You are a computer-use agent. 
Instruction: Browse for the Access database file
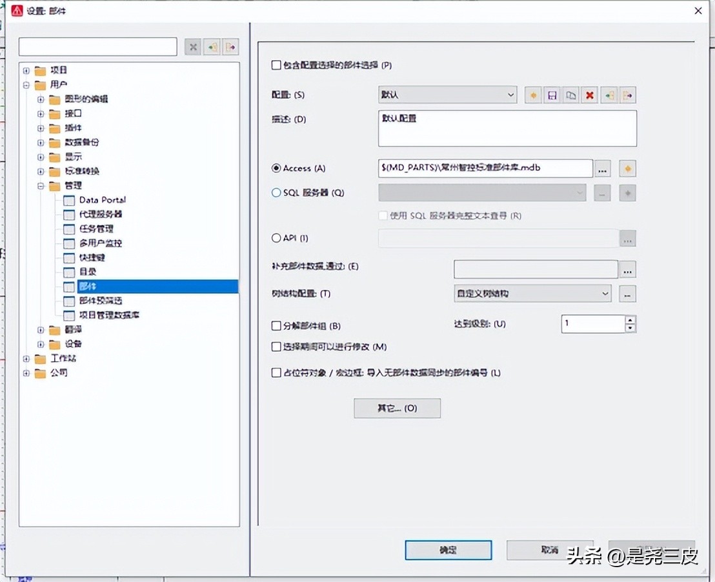pos(602,169)
